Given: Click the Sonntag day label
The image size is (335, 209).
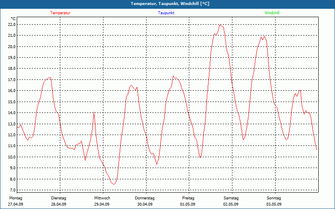Looking at the screenshot, I should pyautogui.click(x=274, y=198).
